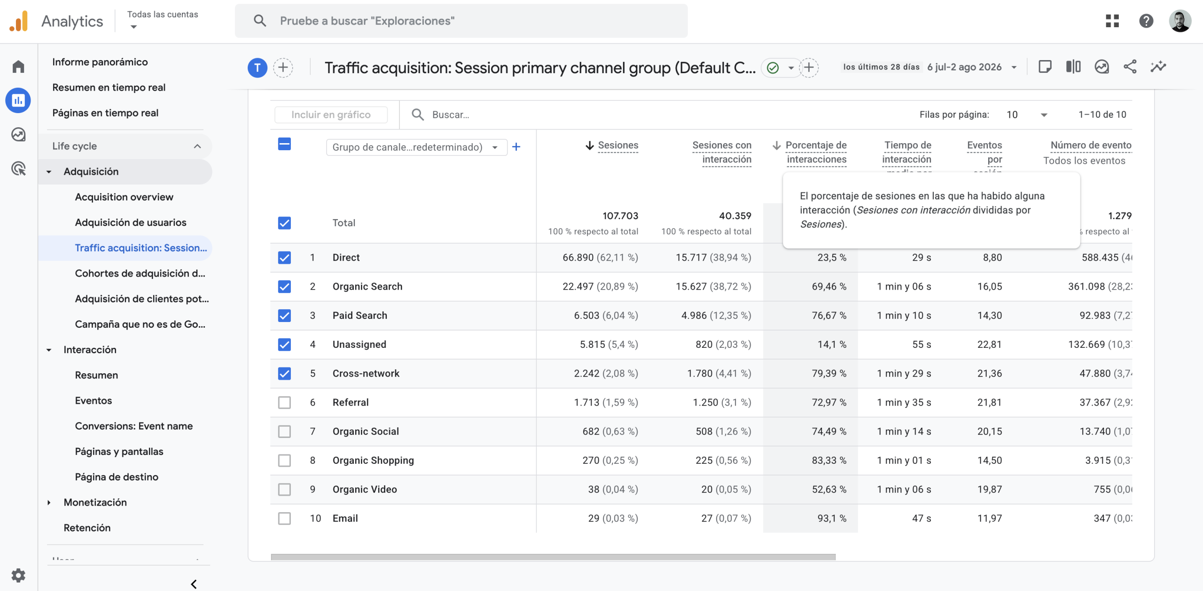Click the Número de evento column header
Viewport: 1203px width, 591px height.
pos(1091,146)
